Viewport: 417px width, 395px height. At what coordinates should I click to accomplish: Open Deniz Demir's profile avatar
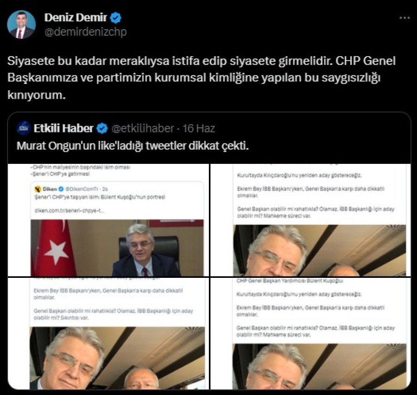click(x=21, y=25)
